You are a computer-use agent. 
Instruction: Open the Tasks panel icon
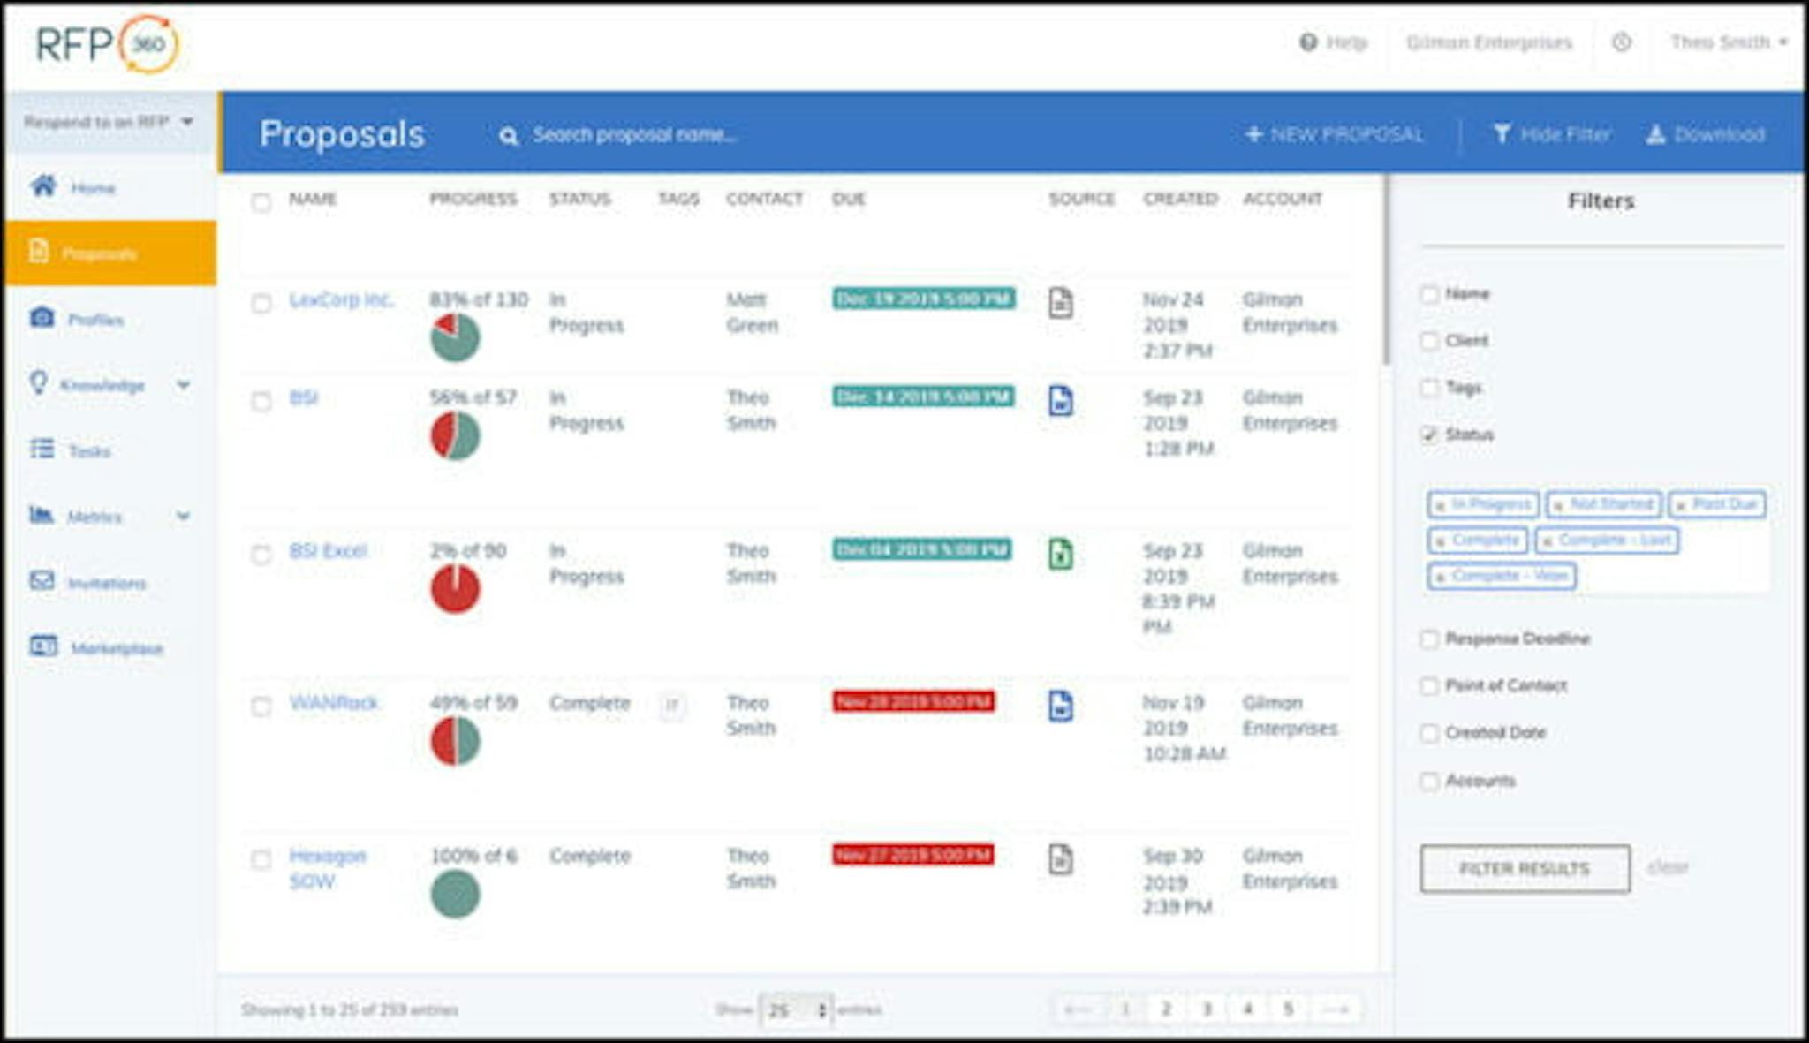(42, 450)
